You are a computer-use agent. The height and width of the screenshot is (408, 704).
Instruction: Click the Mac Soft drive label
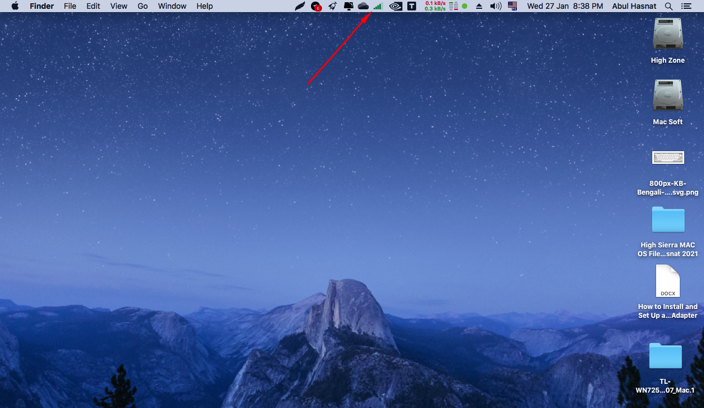tap(668, 122)
